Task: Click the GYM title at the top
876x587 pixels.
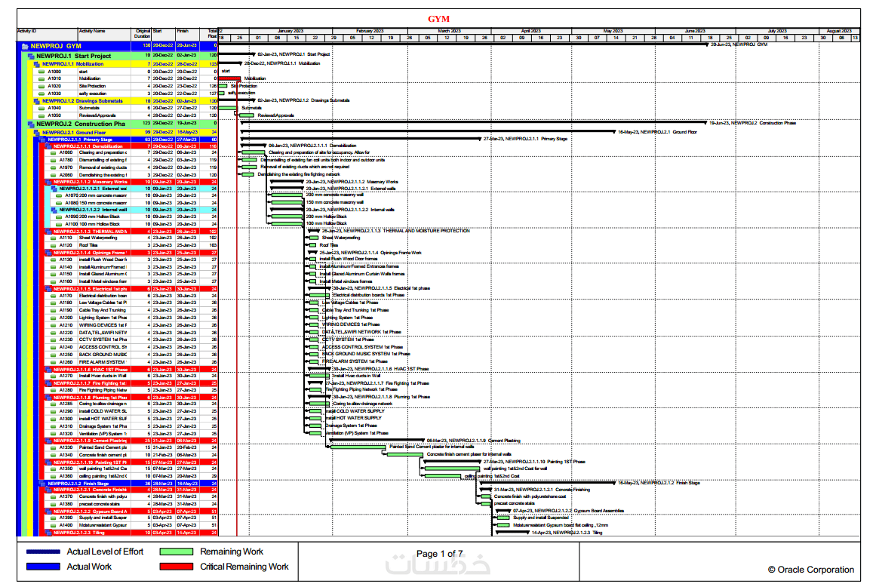Action: coord(438,19)
